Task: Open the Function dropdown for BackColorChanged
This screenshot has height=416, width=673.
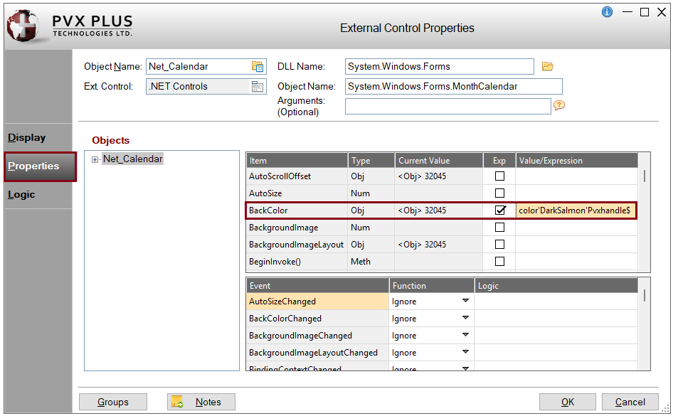Action: pos(465,319)
